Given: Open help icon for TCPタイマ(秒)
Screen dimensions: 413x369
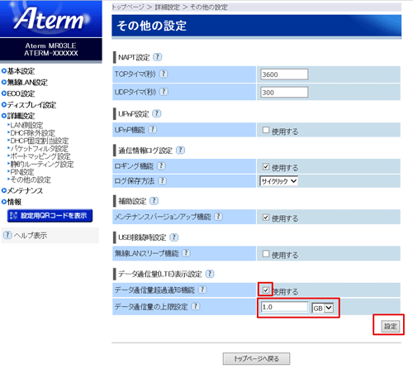Looking at the screenshot, I should pos(164,74).
